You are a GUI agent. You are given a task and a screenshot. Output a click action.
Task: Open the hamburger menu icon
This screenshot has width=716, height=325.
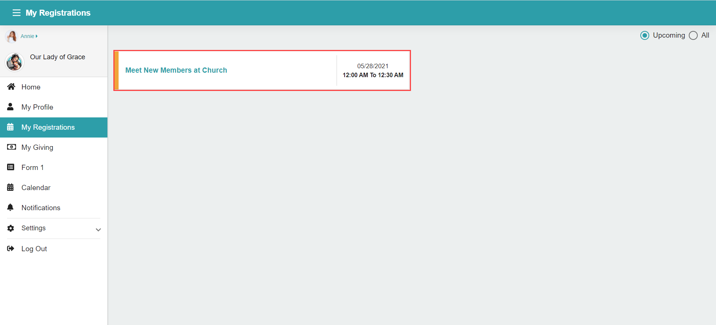point(16,13)
